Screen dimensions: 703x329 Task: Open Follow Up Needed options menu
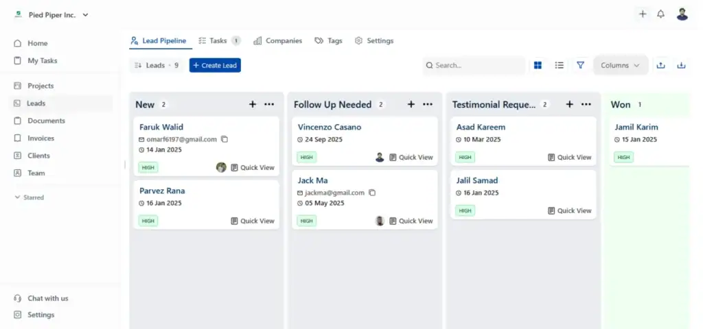point(428,104)
